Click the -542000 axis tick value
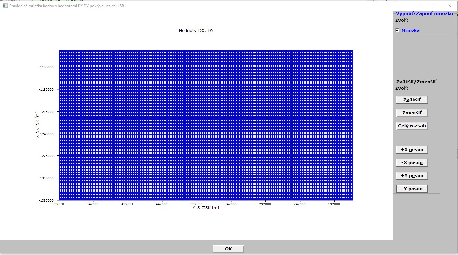The height and width of the screenshot is (255, 458). click(x=92, y=204)
